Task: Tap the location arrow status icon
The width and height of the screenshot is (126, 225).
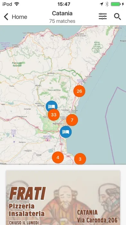Action: (x=102, y=4)
